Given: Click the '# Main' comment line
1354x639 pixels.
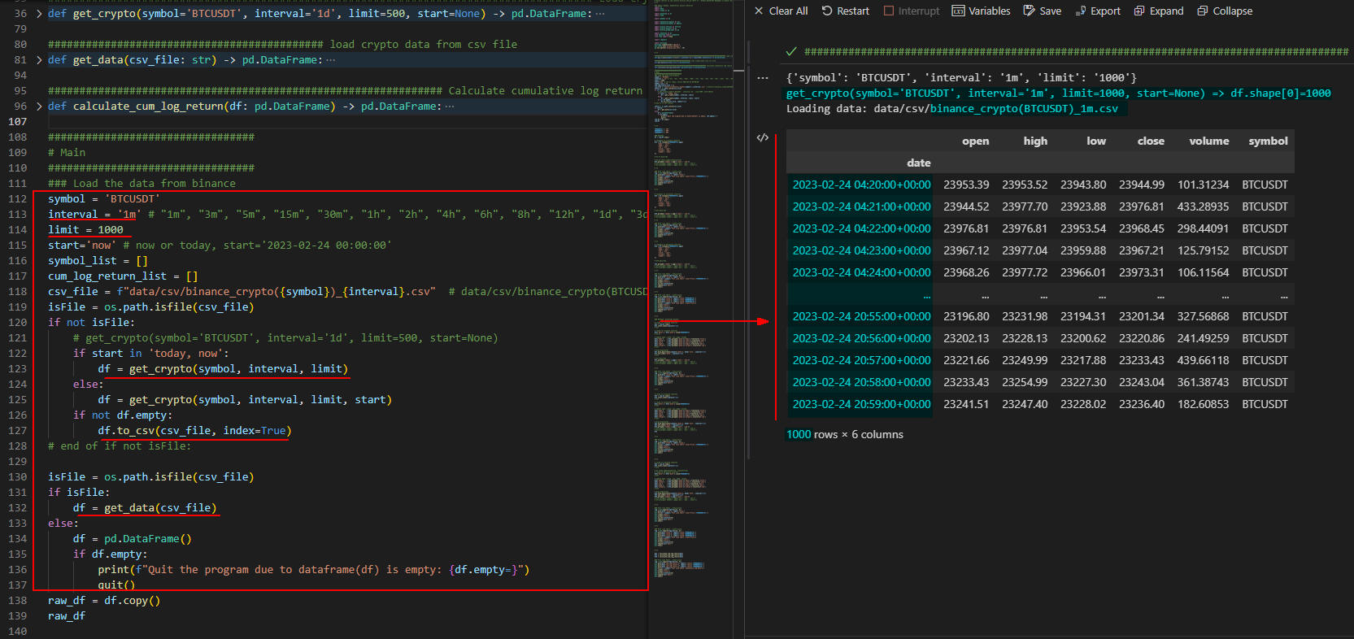Looking at the screenshot, I should pos(67,153).
